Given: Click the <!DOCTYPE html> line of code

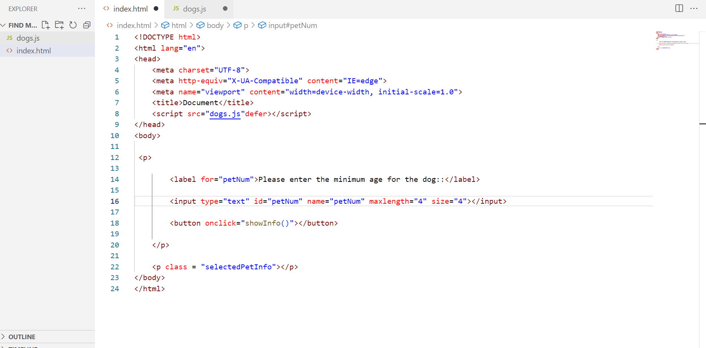Looking at the screenshot, I should coord(167,37).
